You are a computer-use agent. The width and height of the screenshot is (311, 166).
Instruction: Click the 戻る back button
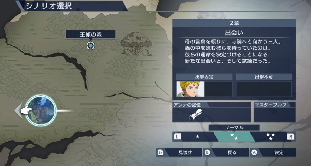(226, 152)
